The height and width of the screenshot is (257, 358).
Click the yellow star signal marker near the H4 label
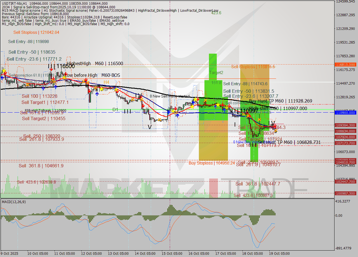[x=102, y=89]
